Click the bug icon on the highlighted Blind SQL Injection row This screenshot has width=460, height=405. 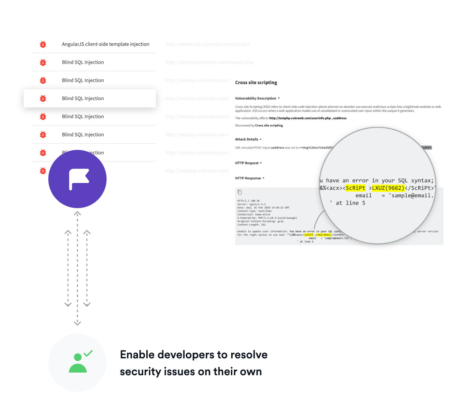click(43, 99)
